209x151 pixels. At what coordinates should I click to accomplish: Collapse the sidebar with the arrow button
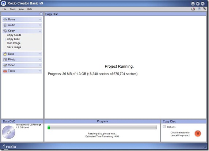click(41, 14)
